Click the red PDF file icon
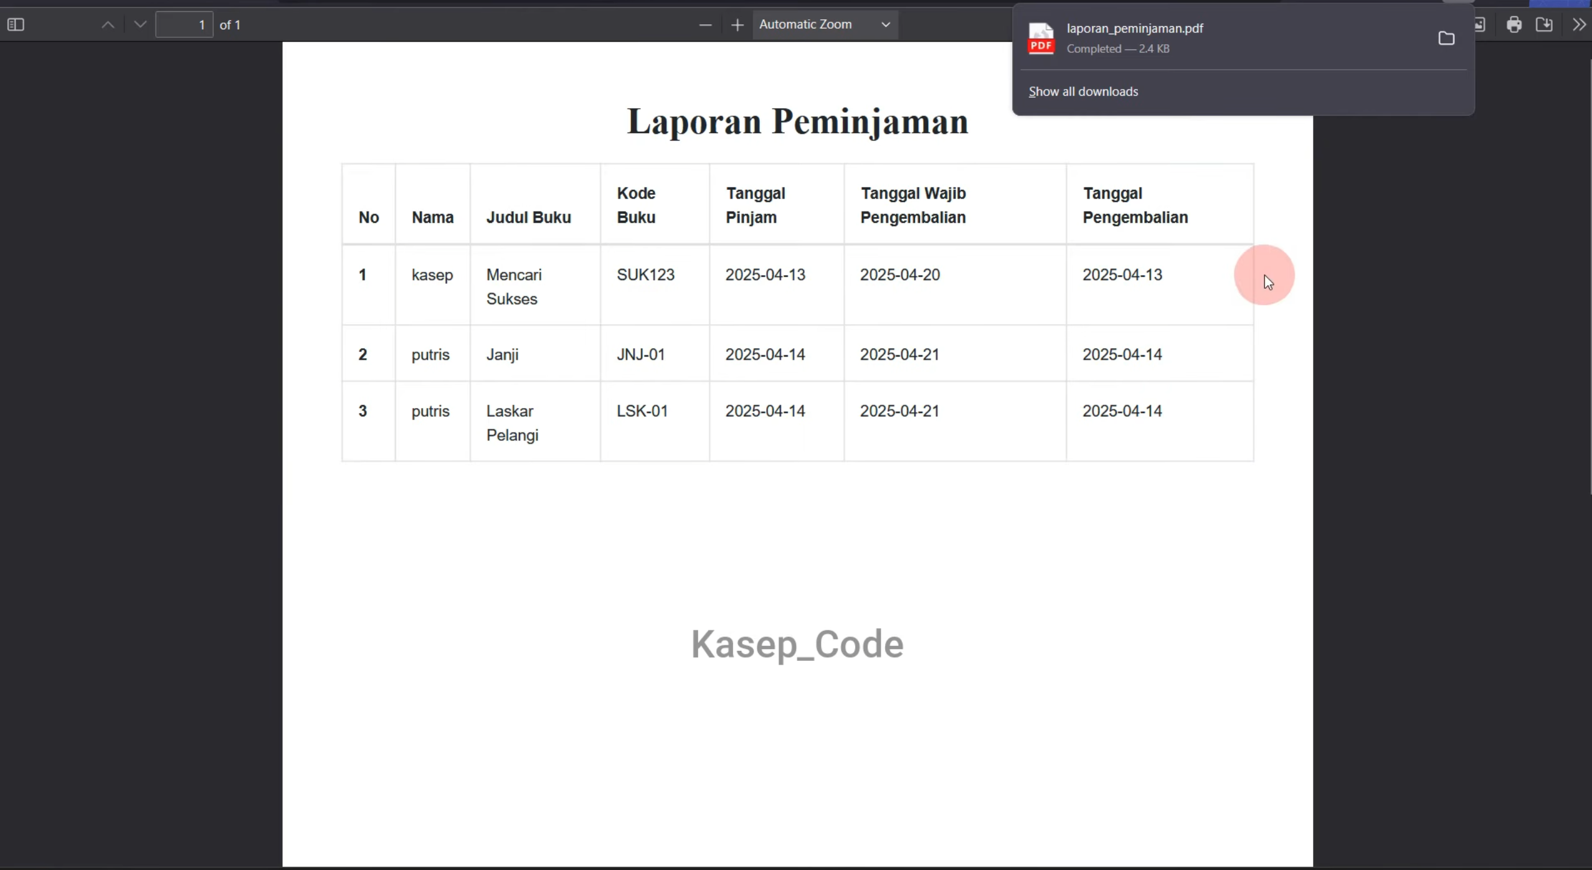The image size is (1592, 870). 1041,39
